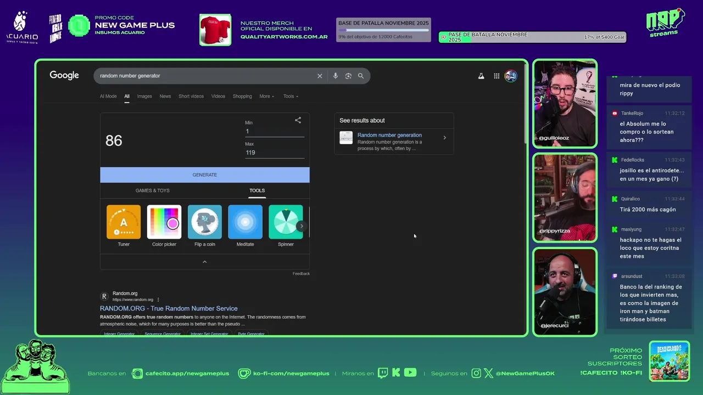This screenshot has height=395, width=703.
Task: Open the Google apps grid icon
Action: pos(496,76)
